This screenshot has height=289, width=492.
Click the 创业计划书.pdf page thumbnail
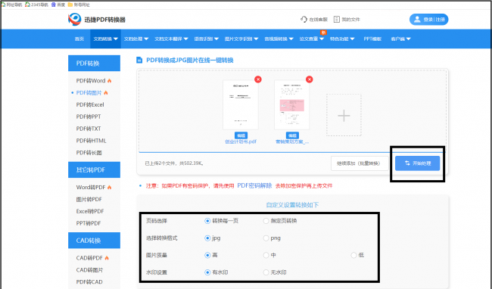click(x=241, y=105)
